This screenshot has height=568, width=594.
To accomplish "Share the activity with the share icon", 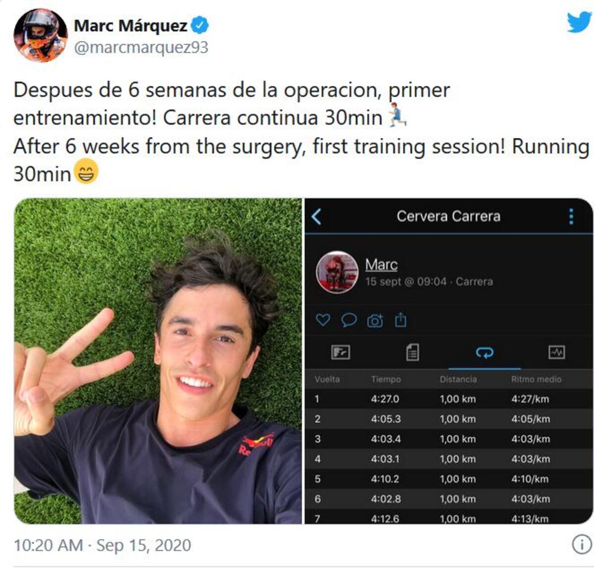I will click(400, 320).
